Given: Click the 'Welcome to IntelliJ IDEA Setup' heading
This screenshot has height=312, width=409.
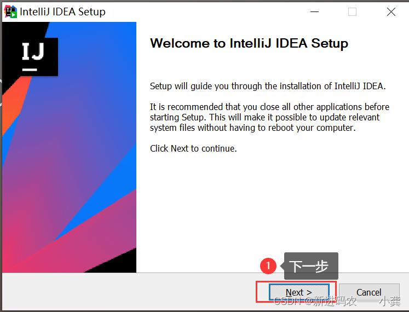Looking at the screenshot, I should click(249, 43).
